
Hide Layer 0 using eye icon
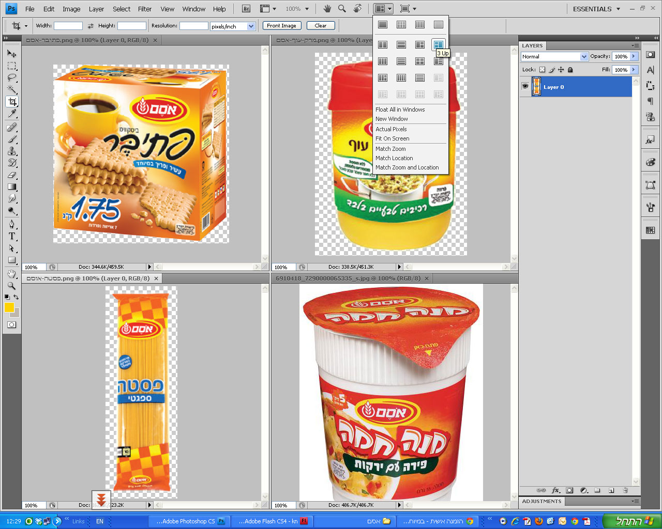(525, 86)
